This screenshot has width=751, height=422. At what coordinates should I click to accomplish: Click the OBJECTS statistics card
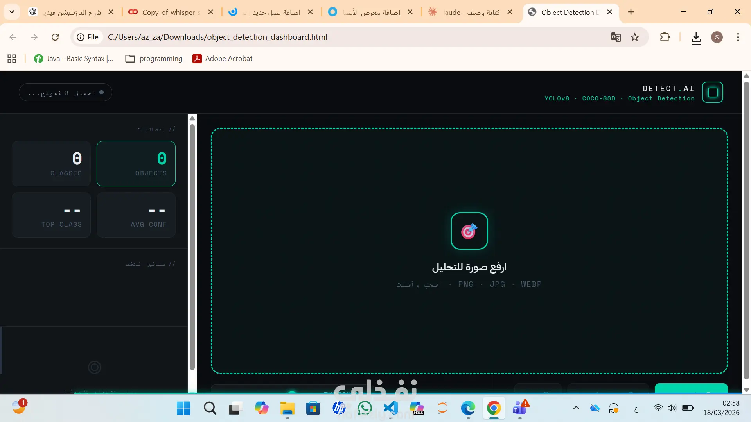(x=136, y=163)
